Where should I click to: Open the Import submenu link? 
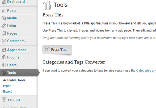click(x=7, y=86)
